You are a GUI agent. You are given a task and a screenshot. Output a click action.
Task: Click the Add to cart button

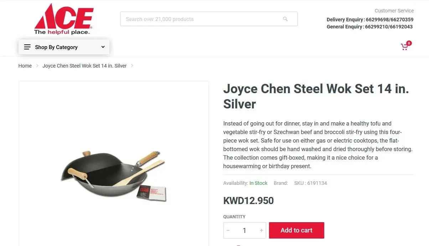tap(296, 230)
